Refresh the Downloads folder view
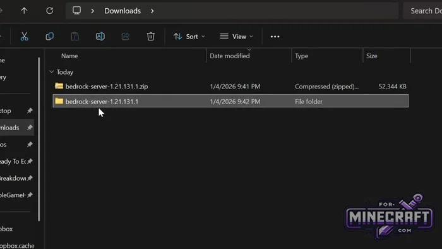This screenshot has width=442, height=249. pos(50,11)
